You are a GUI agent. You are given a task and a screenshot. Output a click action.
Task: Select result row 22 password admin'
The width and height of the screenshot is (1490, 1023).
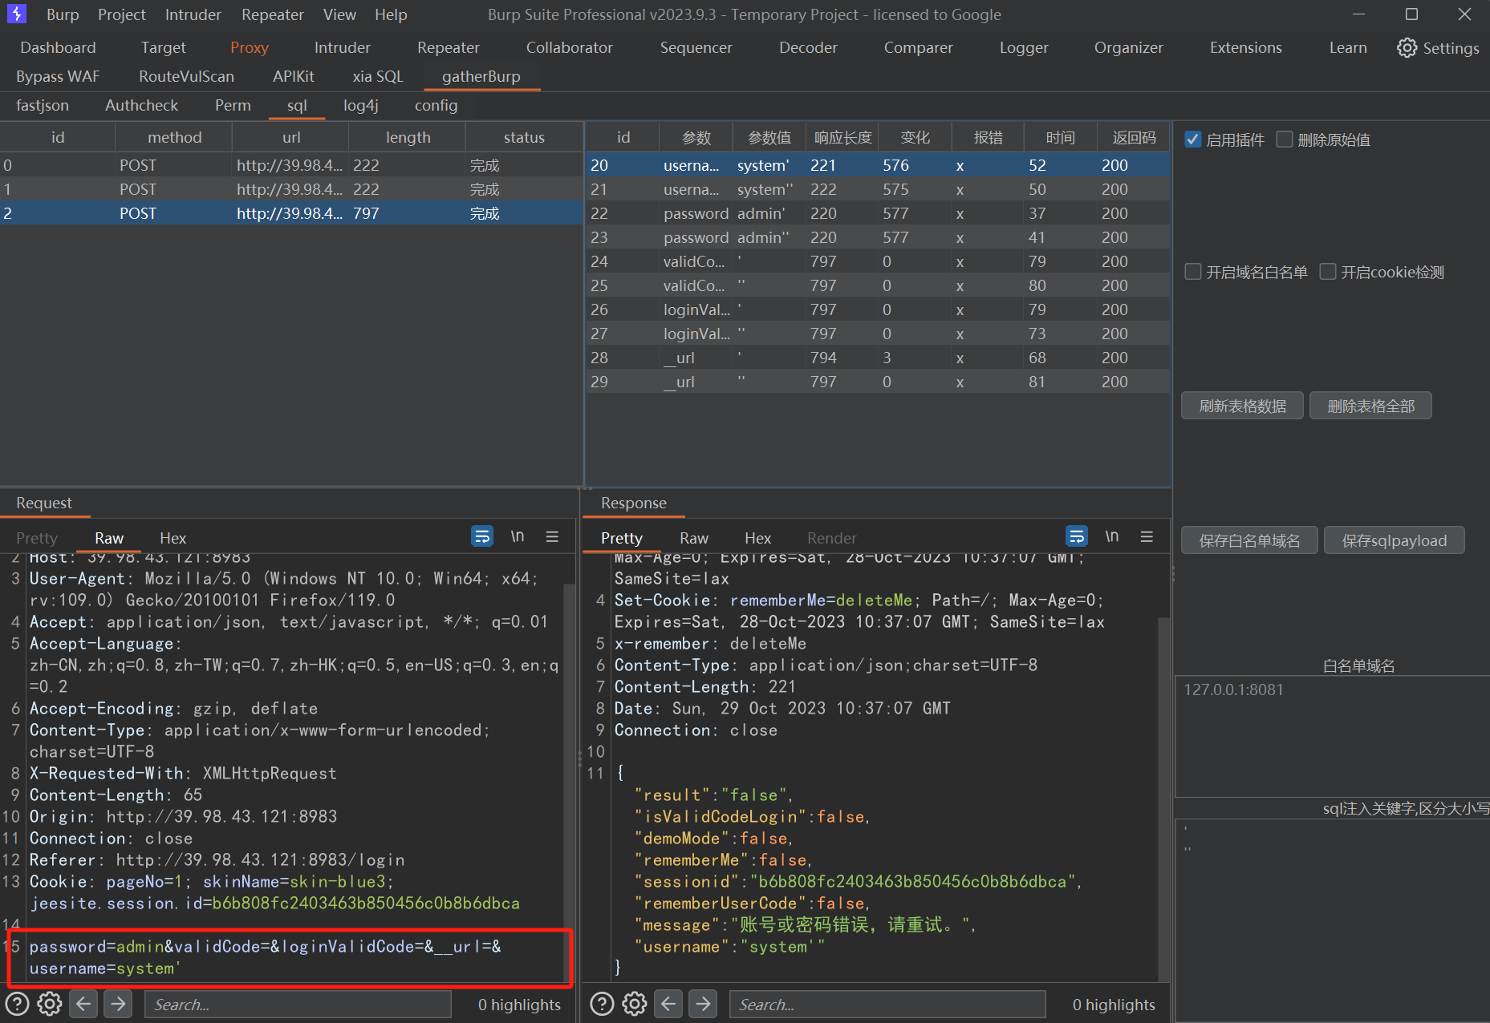pyautogui.click(x=878, y=213)
